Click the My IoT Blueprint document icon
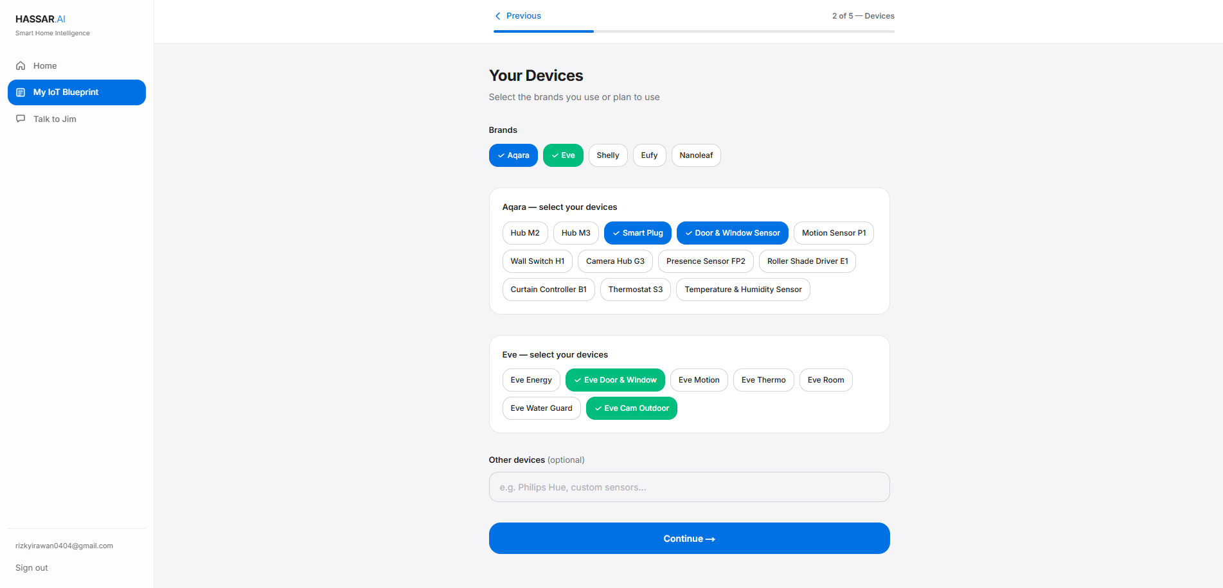1223x588 pixels. (x=21, y=92)
